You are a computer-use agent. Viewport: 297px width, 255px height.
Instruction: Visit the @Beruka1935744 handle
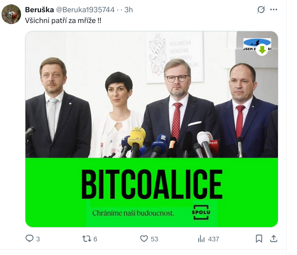(x=85, y=10)
